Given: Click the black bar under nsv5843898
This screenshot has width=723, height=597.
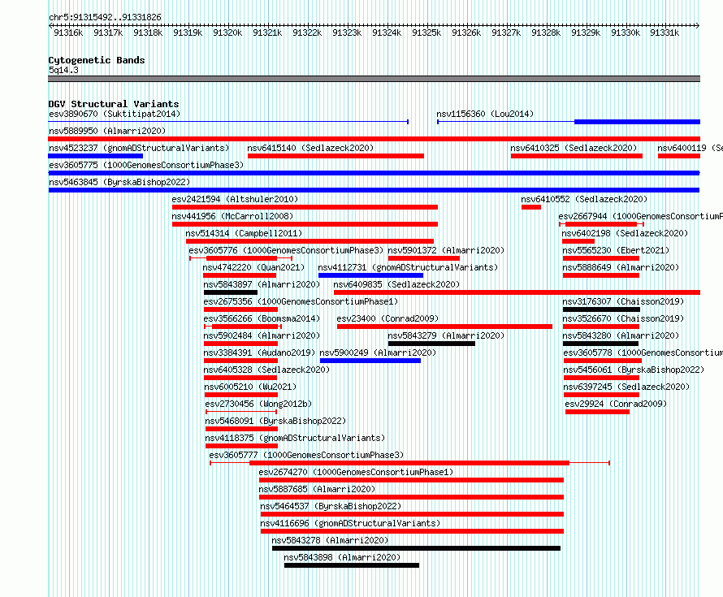Looking at the screenshot, I should tap(352, 565).
